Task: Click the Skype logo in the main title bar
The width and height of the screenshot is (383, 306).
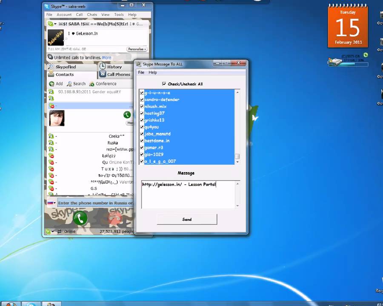Action: (x=47, y=6)
